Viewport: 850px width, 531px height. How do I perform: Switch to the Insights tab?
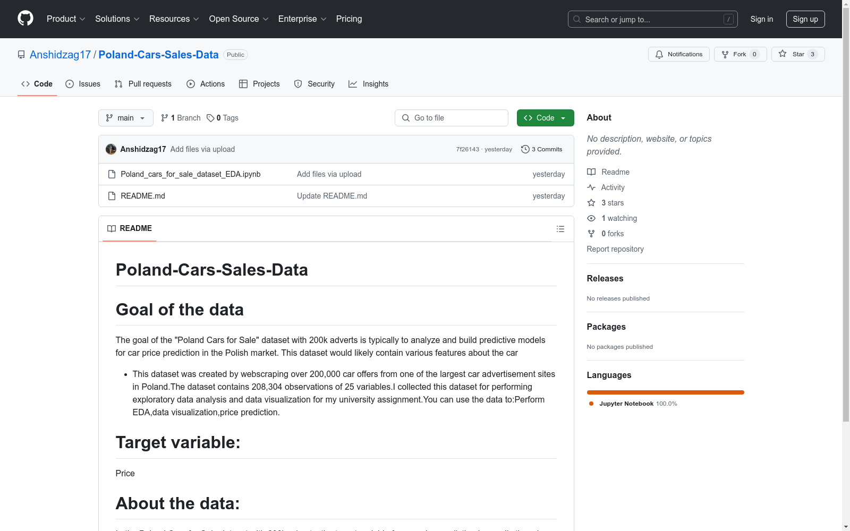point(368,84)
